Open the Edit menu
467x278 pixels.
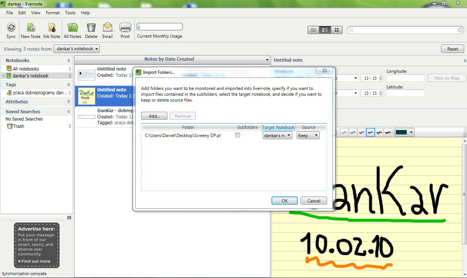tap(22, 12)
